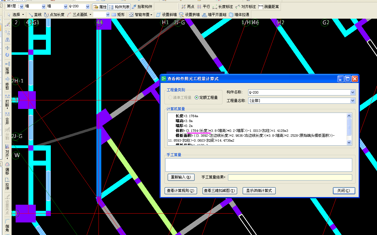Open the 属性 properties panel
Viewport: 377px width, 235px height.
(100, 7)
